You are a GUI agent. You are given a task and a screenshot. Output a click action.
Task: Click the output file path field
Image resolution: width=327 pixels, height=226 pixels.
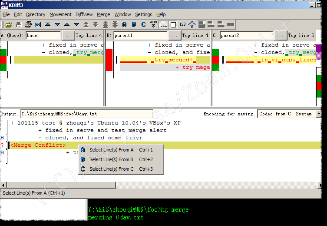67,114
